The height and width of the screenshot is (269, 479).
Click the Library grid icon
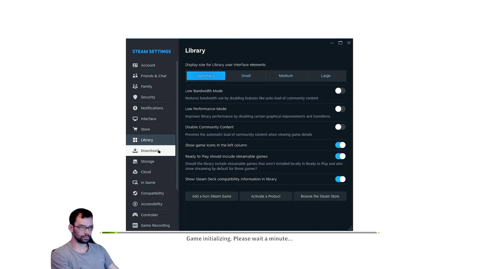(135, 140)
